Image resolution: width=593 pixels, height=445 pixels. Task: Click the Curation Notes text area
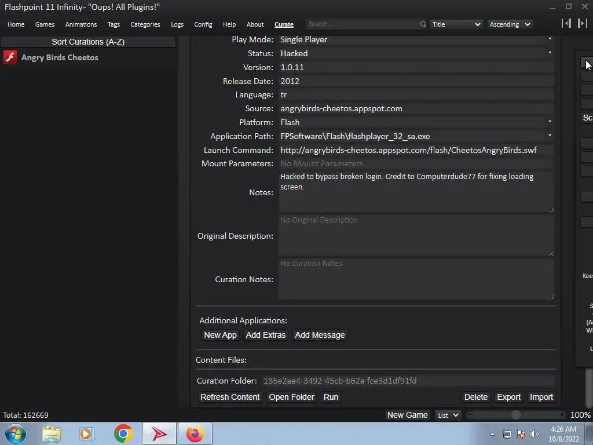coord(416,279)
